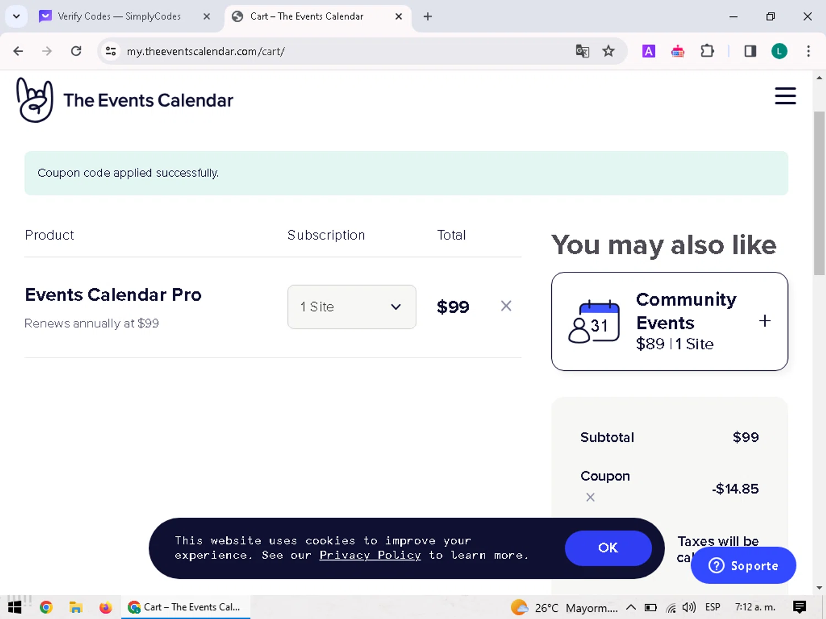
Task: Click 'Renews annually at $99' text
Action: pyautogui.click(x=92, y=324)
